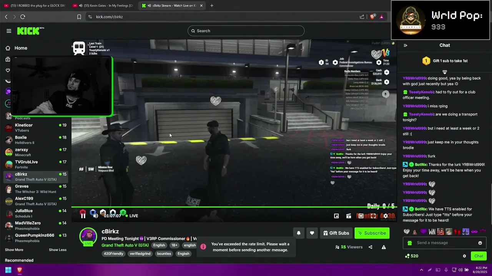
Task: Open Boxie channel in sidebar
Action: (36, 140)
